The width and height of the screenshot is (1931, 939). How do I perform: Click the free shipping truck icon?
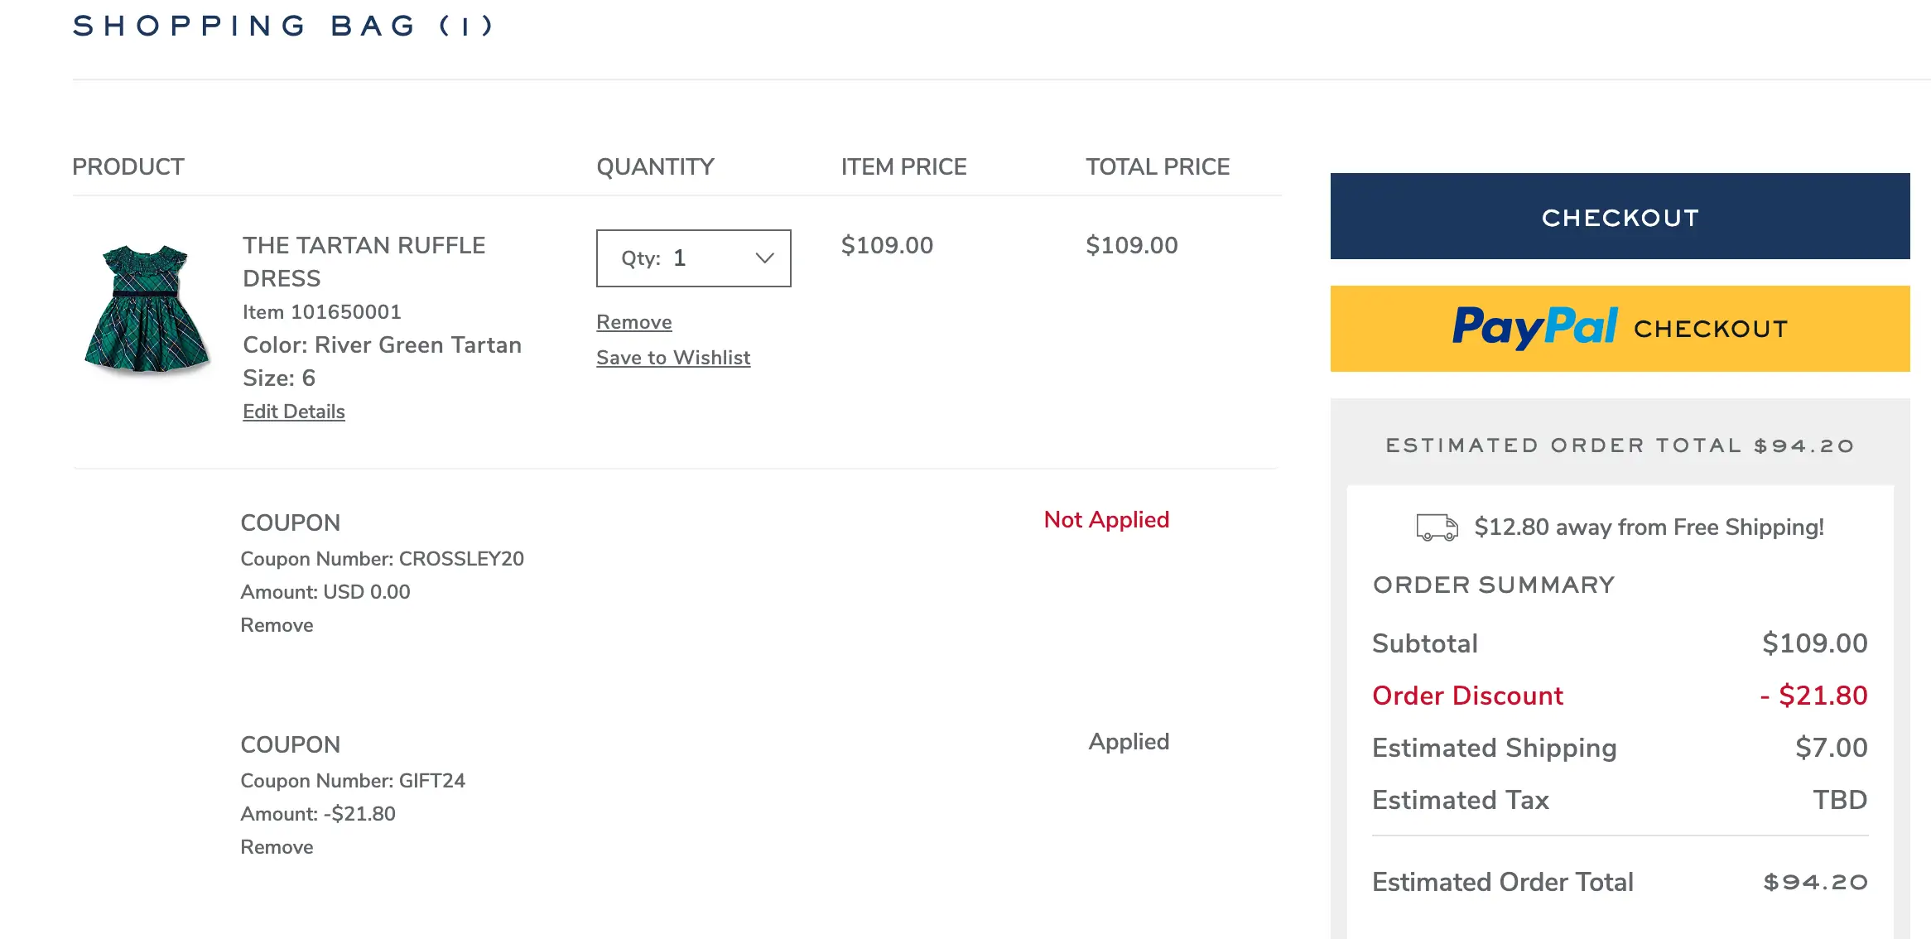[x=1436, y=527]
